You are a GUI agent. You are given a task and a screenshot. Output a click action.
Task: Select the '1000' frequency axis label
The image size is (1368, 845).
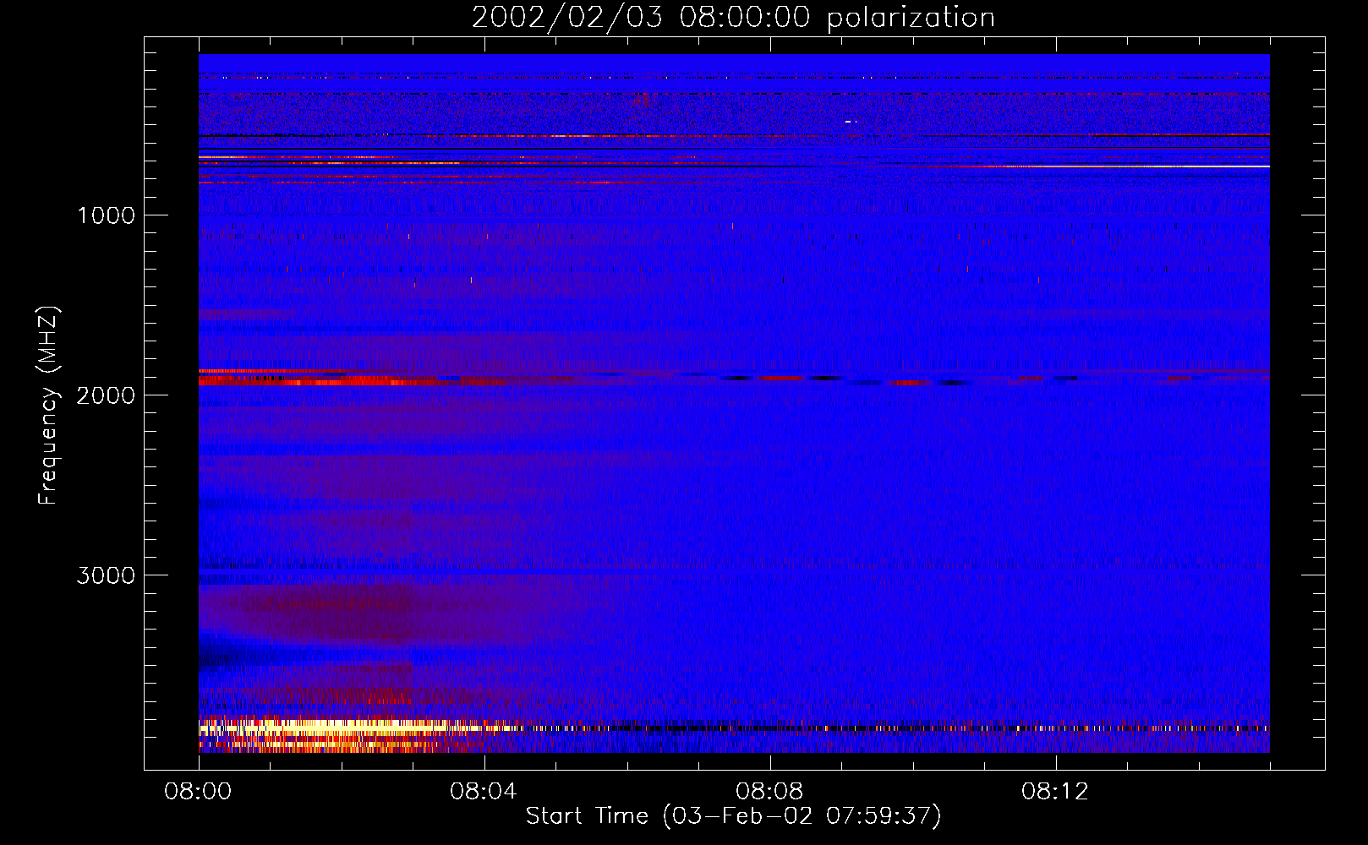pos(106,215)
